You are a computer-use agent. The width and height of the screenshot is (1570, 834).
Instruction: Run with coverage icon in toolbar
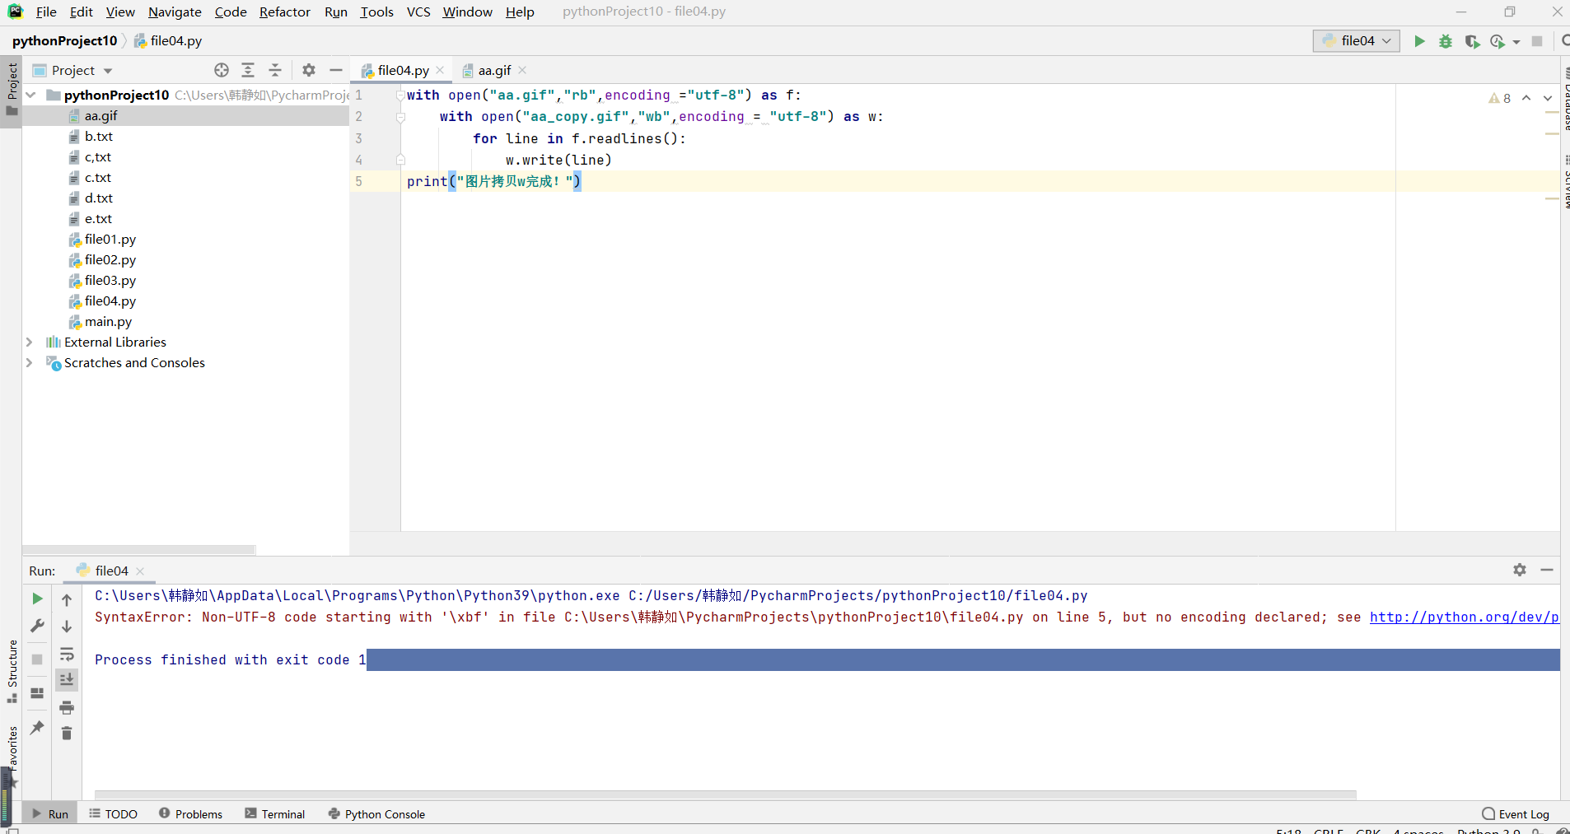click(x=1472, y=41)
